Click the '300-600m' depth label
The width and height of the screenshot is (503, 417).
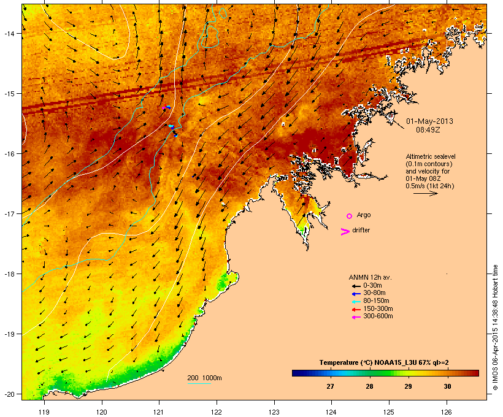tap(378, 316)
